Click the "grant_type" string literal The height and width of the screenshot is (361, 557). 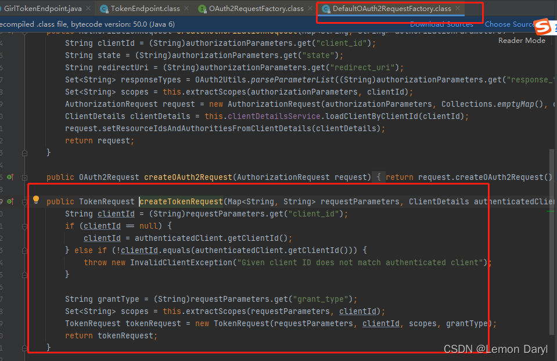click(x=320, y=299)
